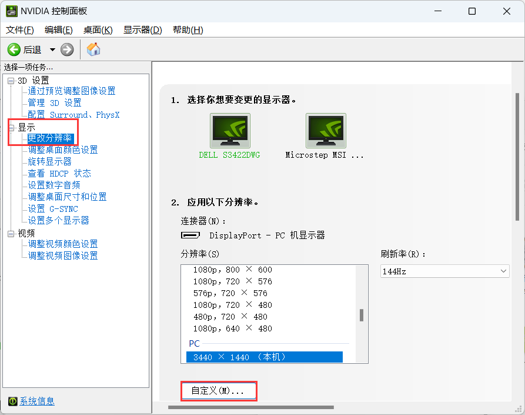Click the System Information icon at bottom left
Screen dimensions: 525x415
pos(12,401)
